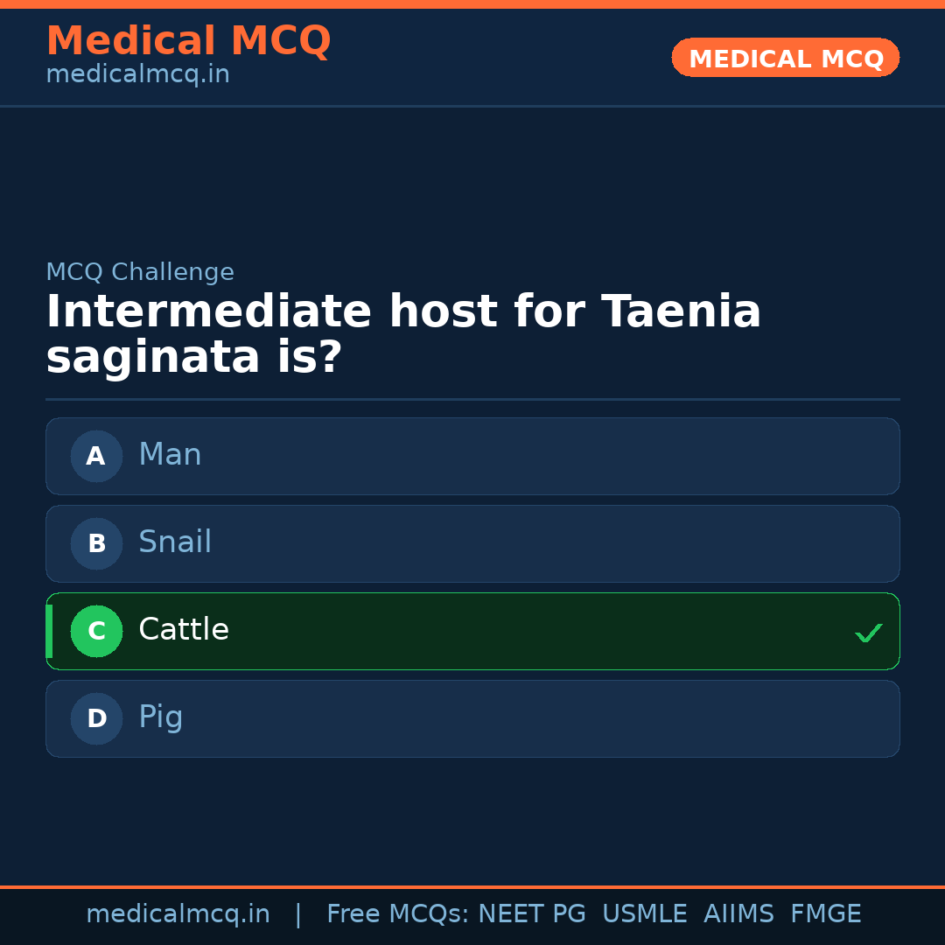Screen dimensions: 945x945
Task: Click the orange MEDICAL MCQ badge
Action: [786, 58]
